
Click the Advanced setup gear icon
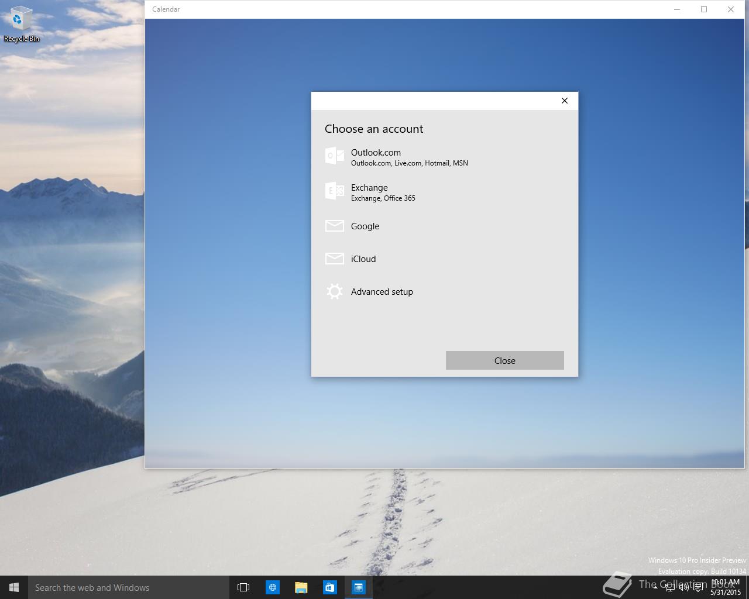tap(335, 291)
